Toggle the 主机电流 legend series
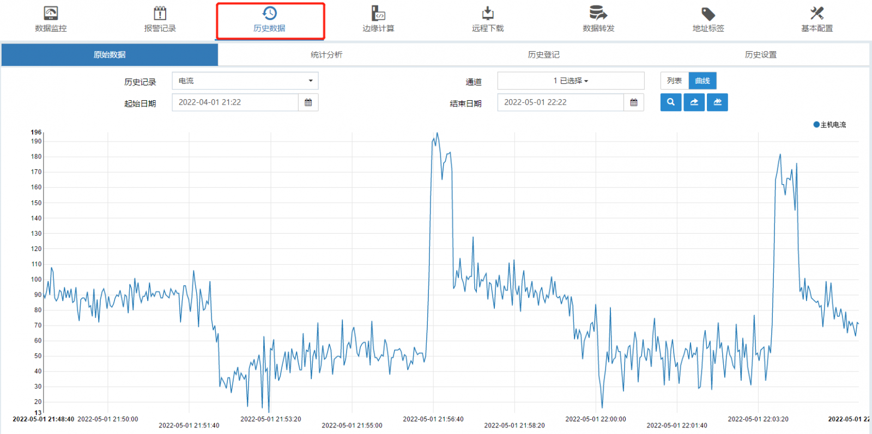The image size is (872, 434). point(830,125)
